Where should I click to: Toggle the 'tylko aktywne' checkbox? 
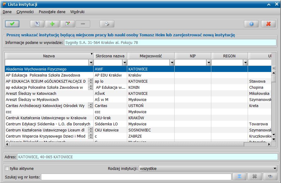point(7,169)
